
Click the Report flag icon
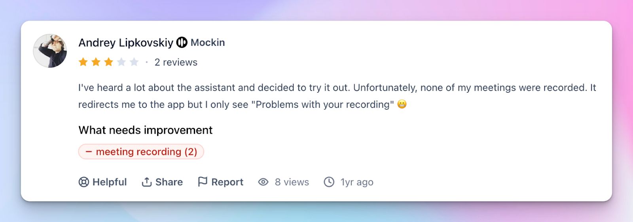(x=203, y=181)
